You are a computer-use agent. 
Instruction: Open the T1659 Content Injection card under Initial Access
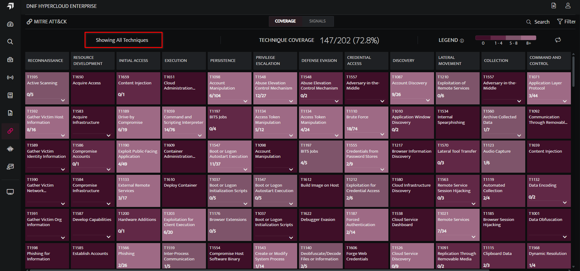click(138, 88)
